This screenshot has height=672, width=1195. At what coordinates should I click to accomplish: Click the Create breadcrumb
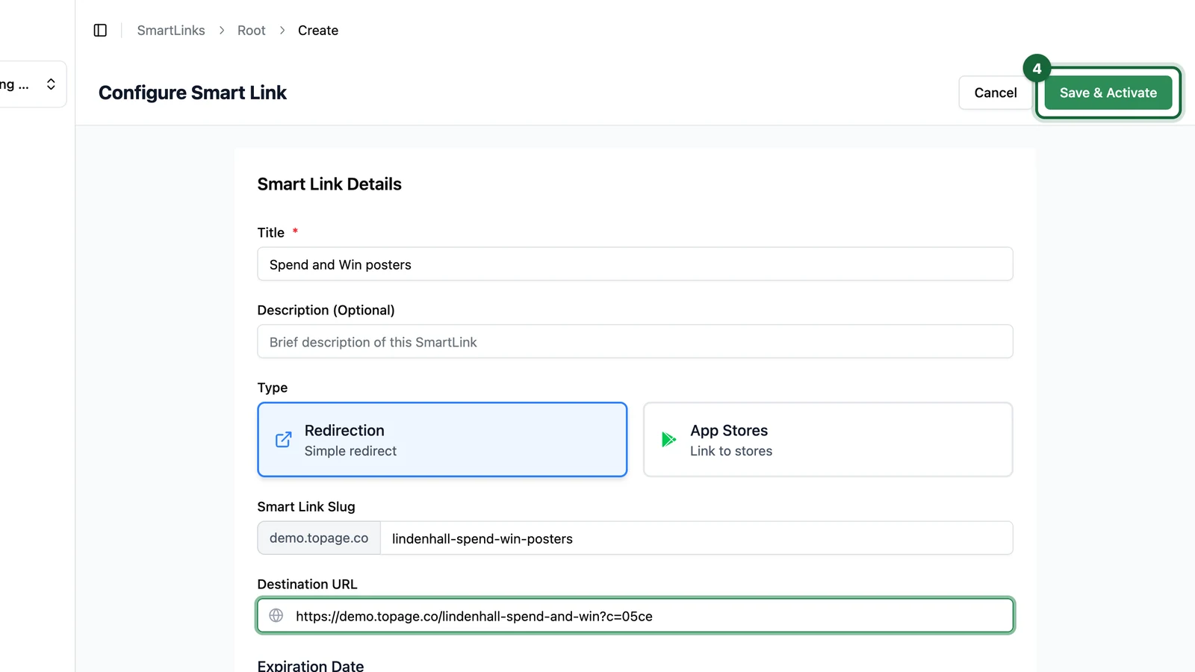click(318, 31)
